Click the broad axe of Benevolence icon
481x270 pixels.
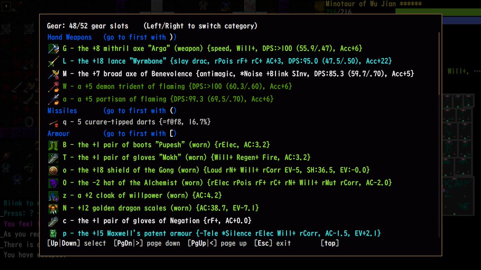click(x=53, y=74)
